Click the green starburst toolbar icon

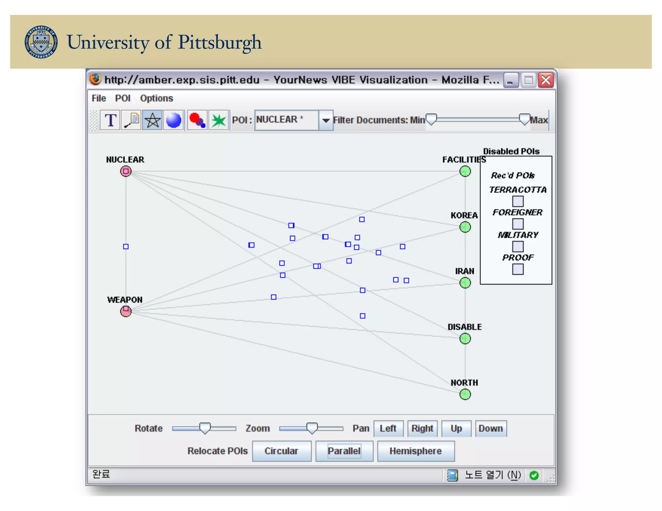pyautogui.click(x=219, y=120)
